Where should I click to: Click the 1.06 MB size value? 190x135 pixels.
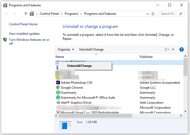91,122
